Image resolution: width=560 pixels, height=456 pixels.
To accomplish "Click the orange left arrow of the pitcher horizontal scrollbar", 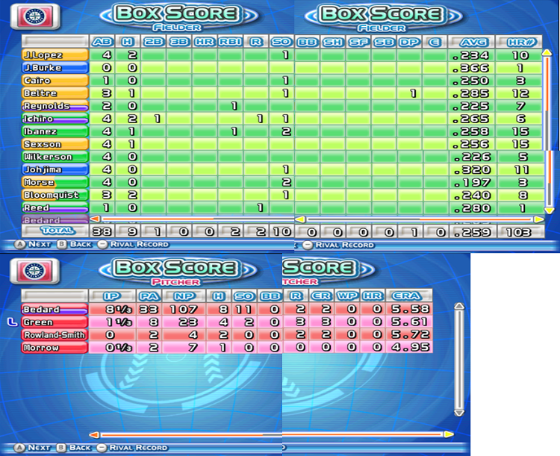I will point(94,434).
